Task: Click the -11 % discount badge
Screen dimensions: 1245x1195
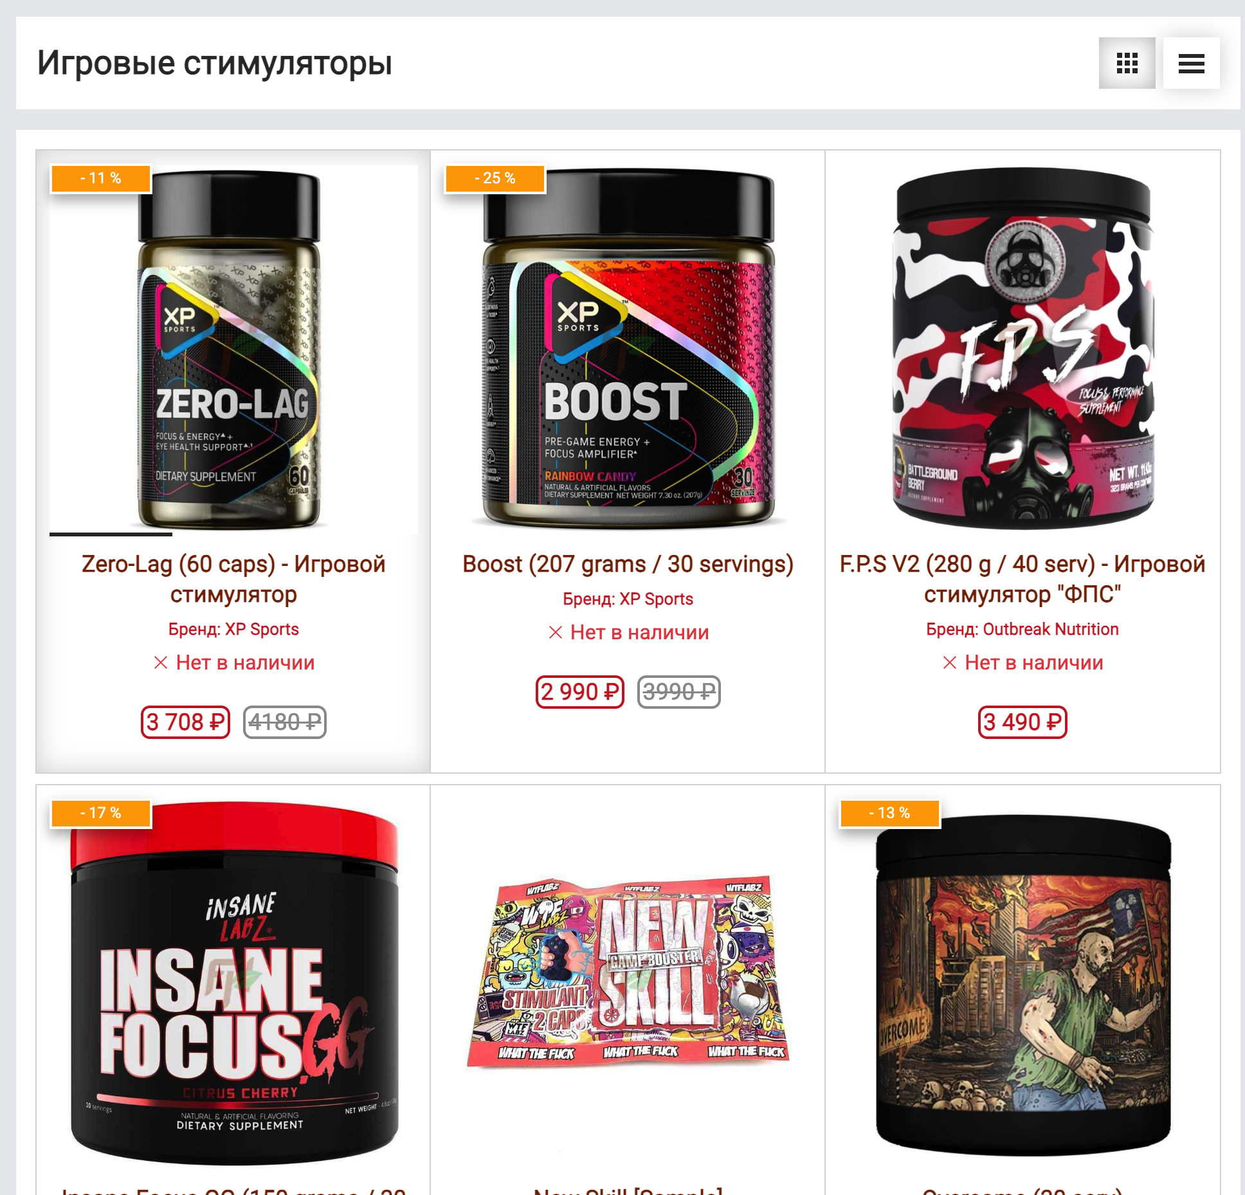Action: tap(101, 178)
